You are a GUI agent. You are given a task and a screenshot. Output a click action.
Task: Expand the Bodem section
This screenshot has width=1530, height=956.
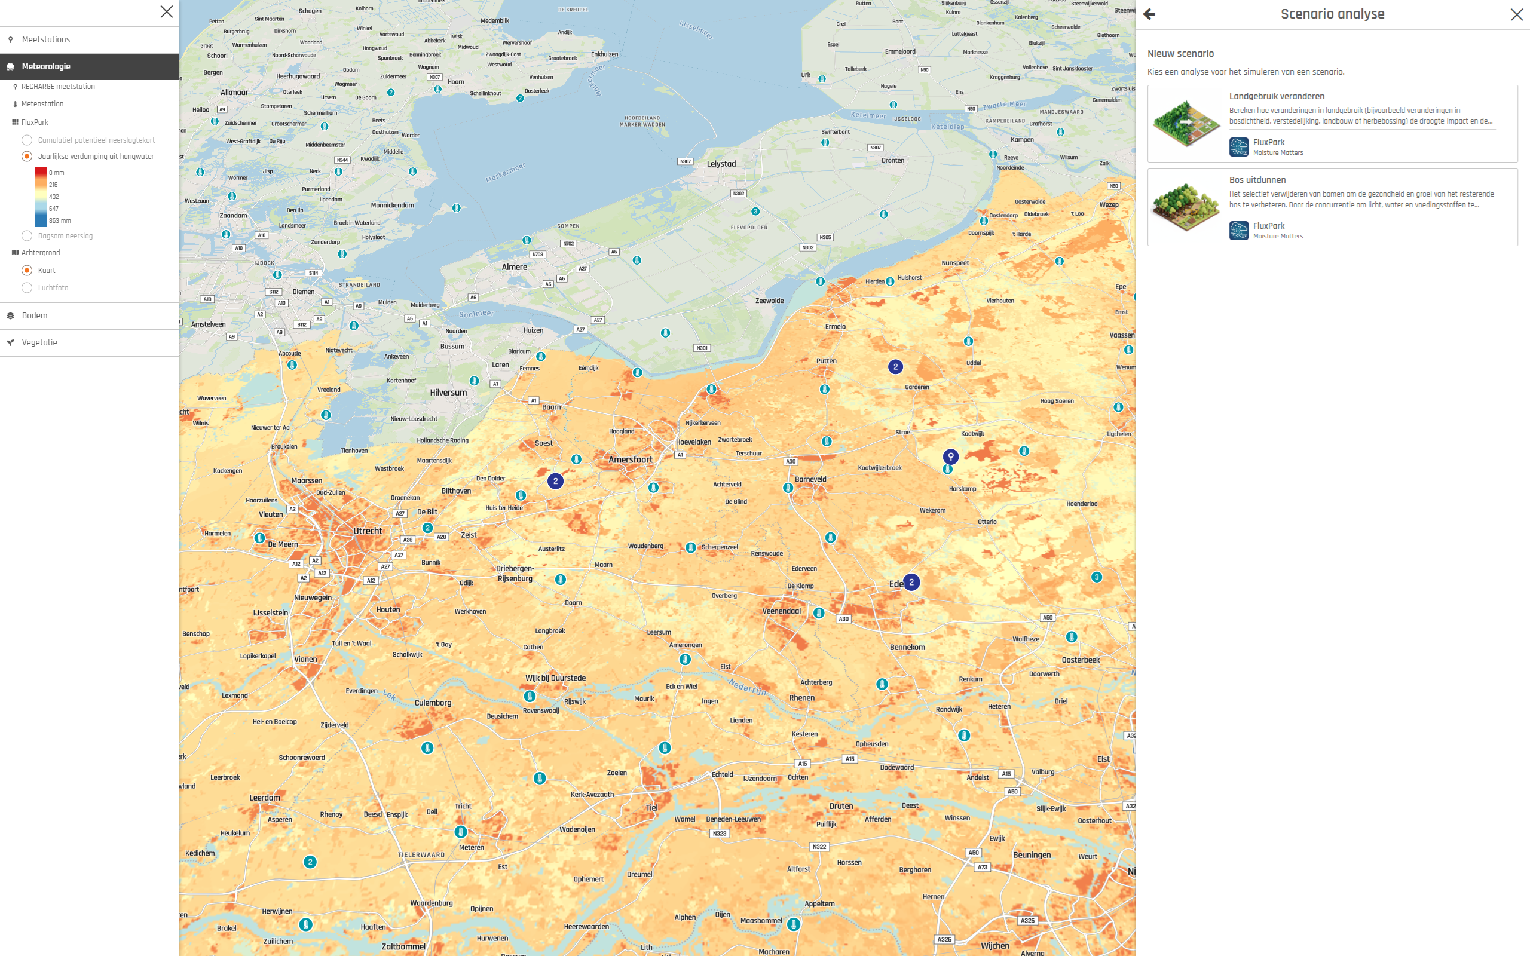(x=90, y=315)
